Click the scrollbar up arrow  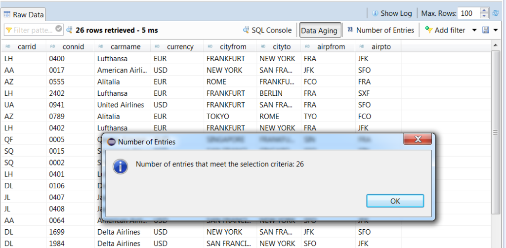495,45
